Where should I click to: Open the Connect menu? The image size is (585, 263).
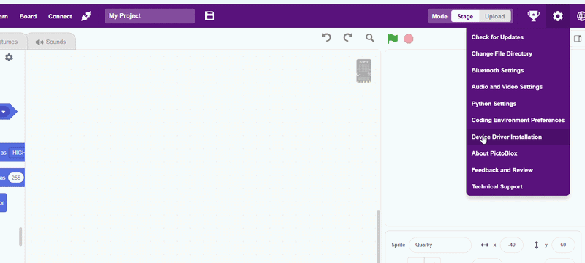60,16
